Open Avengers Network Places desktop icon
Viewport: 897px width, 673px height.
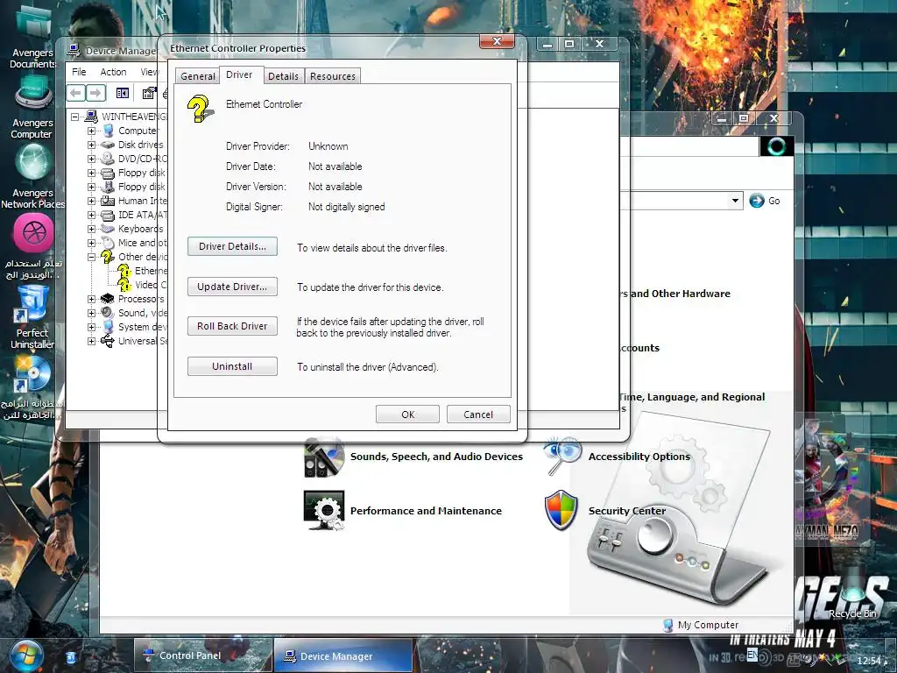click(33, 163)
